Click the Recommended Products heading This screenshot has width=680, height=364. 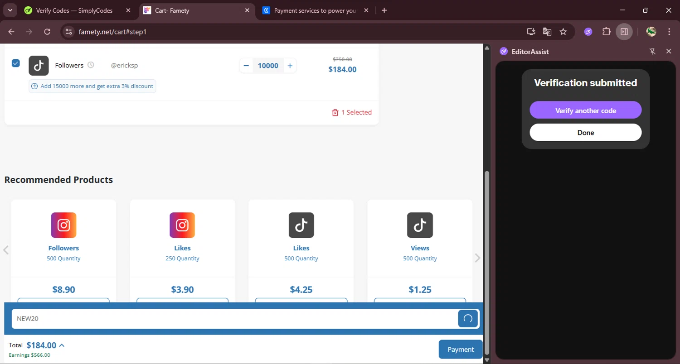58,180
